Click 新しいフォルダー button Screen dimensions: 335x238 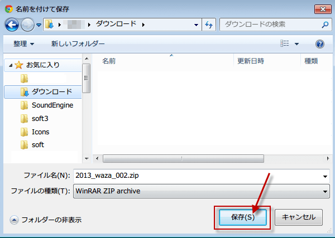click(x=78, y=43)
